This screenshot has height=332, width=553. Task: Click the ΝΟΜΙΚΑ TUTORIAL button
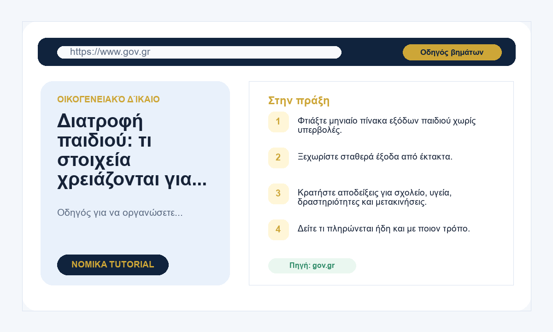click(x=113, y=265)
